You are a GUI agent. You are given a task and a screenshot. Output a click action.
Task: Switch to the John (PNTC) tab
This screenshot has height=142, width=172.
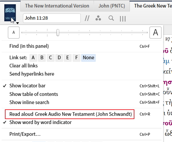coord(112,6)
